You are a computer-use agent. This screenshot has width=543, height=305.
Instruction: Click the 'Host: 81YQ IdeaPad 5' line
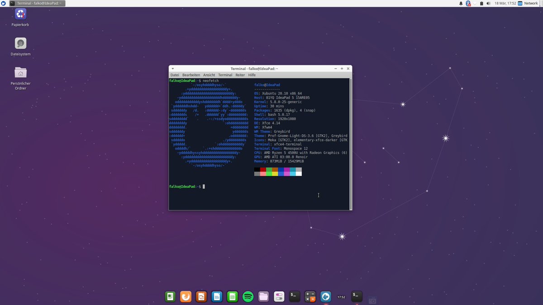[x=282, y=98]
